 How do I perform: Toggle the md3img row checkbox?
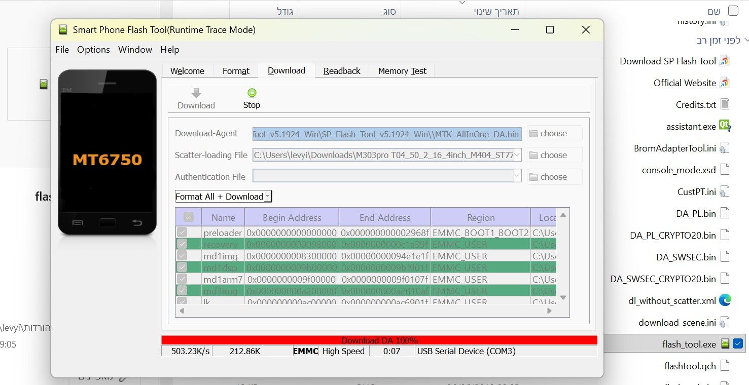pyautogui.click(x=182, y=291)
